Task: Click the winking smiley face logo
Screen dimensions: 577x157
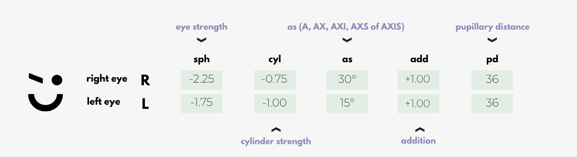Action: pyautogui.click(x=45, y=92)
